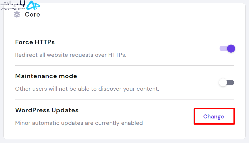Enable the Maintenance mode switch
Viewport: 249px width, 143px height.
(x=227, y=83)
